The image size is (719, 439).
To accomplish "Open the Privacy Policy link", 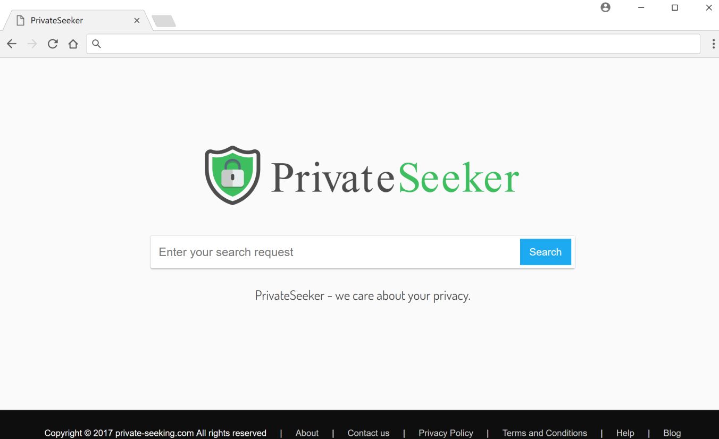I will tap(446, 433).
